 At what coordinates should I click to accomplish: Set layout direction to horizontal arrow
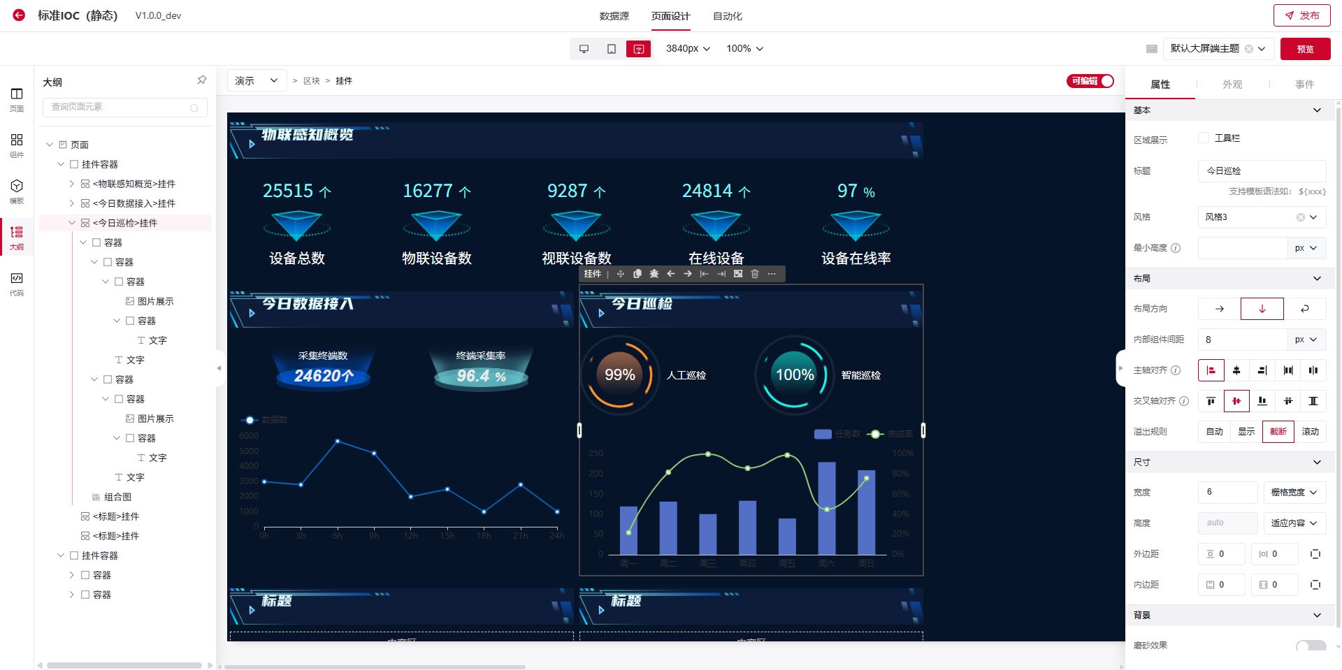pos(1219,309)
